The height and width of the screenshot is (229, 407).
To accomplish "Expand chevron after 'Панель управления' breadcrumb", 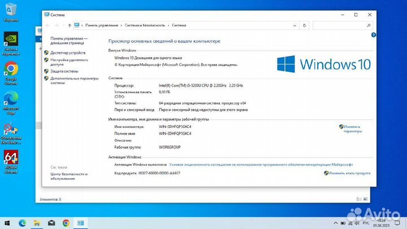I will coord(122,25).
